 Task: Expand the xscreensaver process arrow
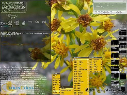88,70
